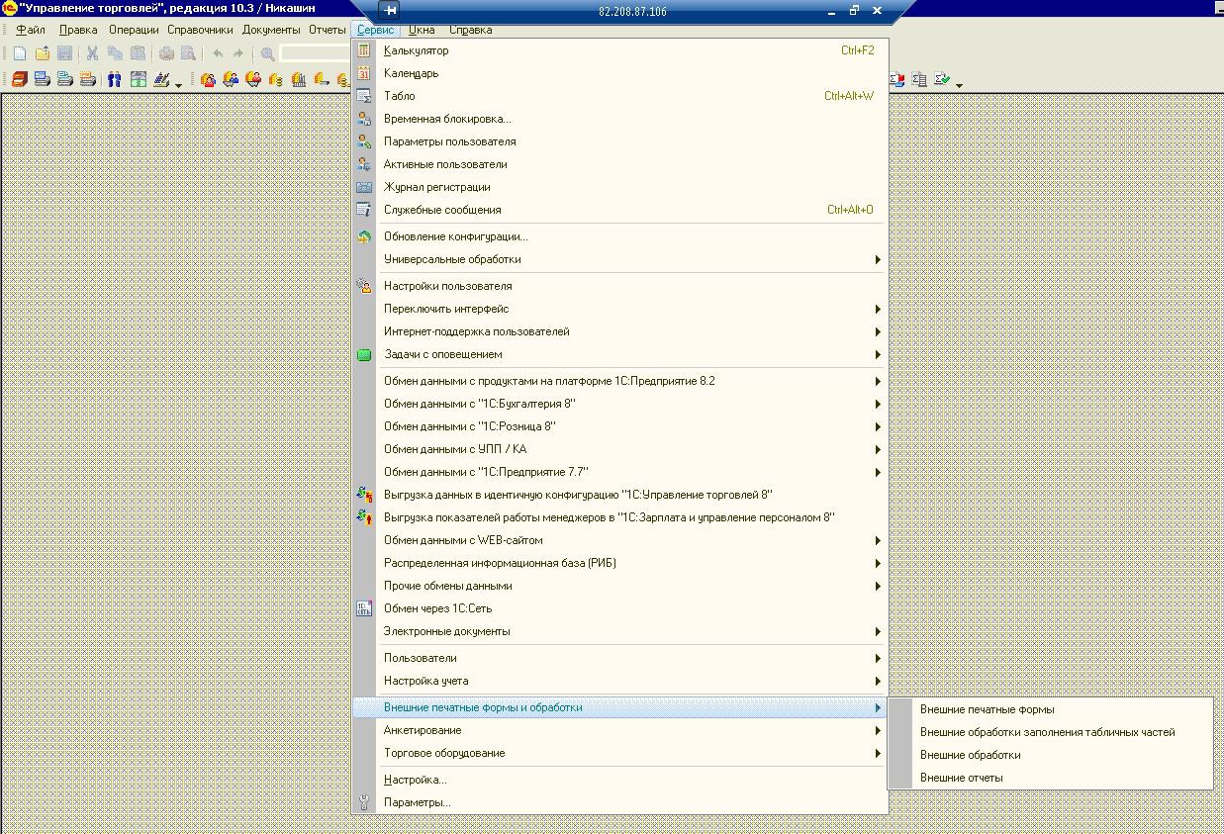
Task: Click the red filing cabinet toolbar icon
Action: (x=20, y=79)
